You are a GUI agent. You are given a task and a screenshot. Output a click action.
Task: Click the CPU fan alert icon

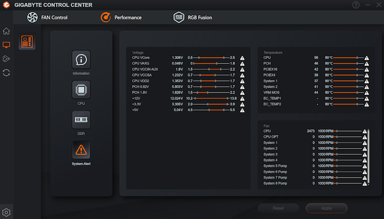point(365,131)
